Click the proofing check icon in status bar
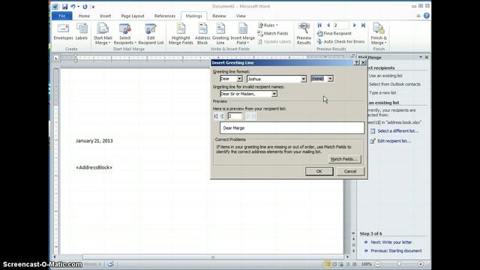The image size is (480, 270). point(111,264)
